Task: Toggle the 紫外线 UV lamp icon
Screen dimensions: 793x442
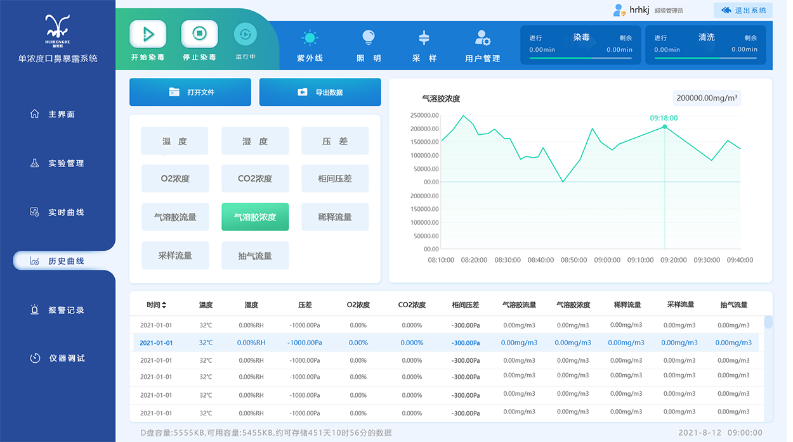Action: pos(309,37)
